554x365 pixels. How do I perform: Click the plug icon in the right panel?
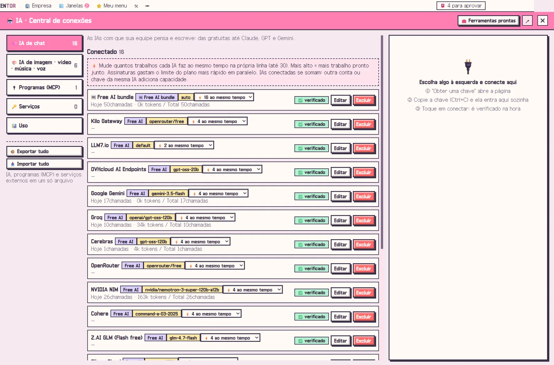(468, 66)
